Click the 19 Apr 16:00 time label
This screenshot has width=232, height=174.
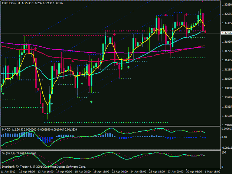(101, 172)
